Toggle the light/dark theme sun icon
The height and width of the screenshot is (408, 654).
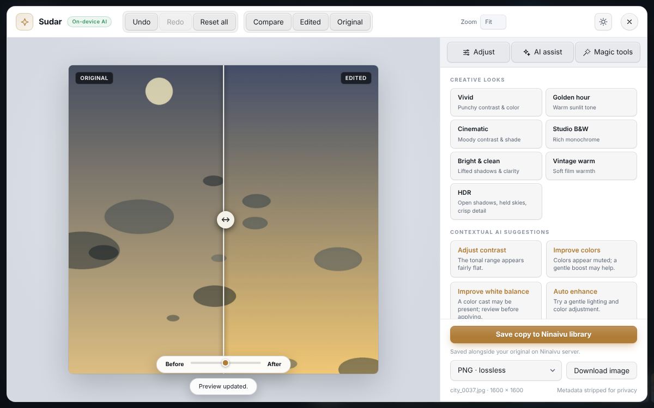point(603,22)
